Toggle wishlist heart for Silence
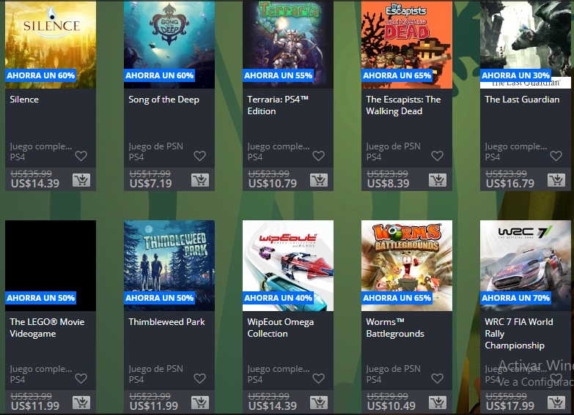The height and width of the screenshot is (415, 574). point(81,156)
